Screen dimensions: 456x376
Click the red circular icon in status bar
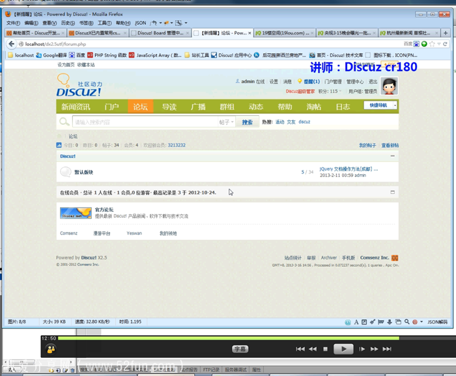coord(415,322)
